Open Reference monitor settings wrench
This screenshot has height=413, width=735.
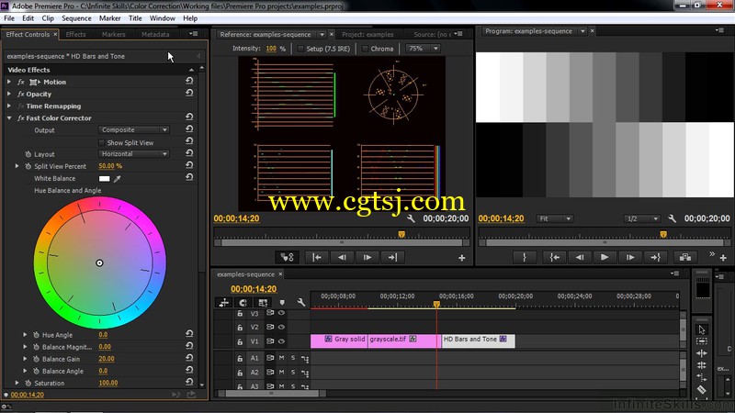tap(411, 218)
